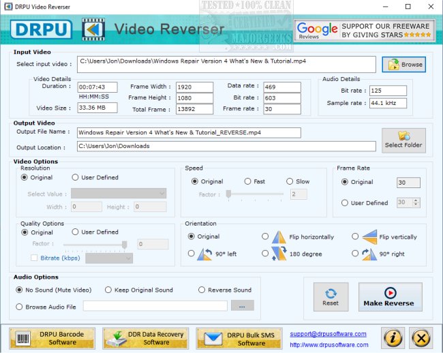Click the resolution Width field
Viewport: 443px width, 353px height.
pos(87,206)
